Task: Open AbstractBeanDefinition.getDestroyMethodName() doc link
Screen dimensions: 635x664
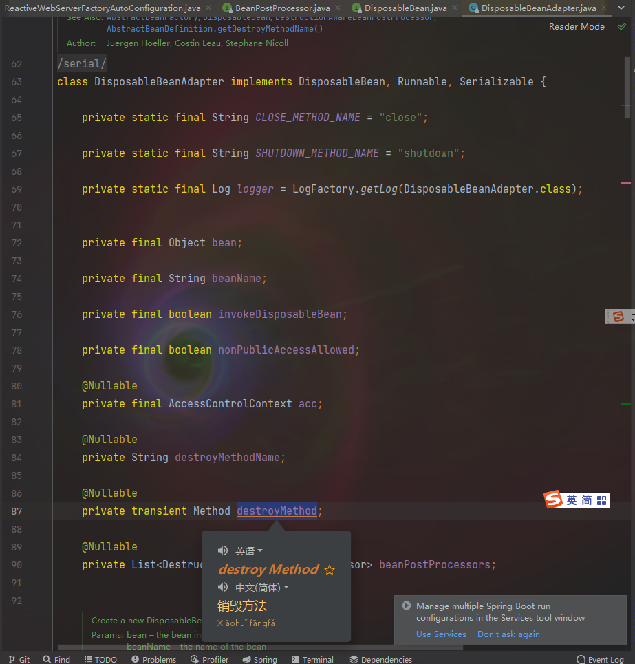Action: (x=215, y=29)
